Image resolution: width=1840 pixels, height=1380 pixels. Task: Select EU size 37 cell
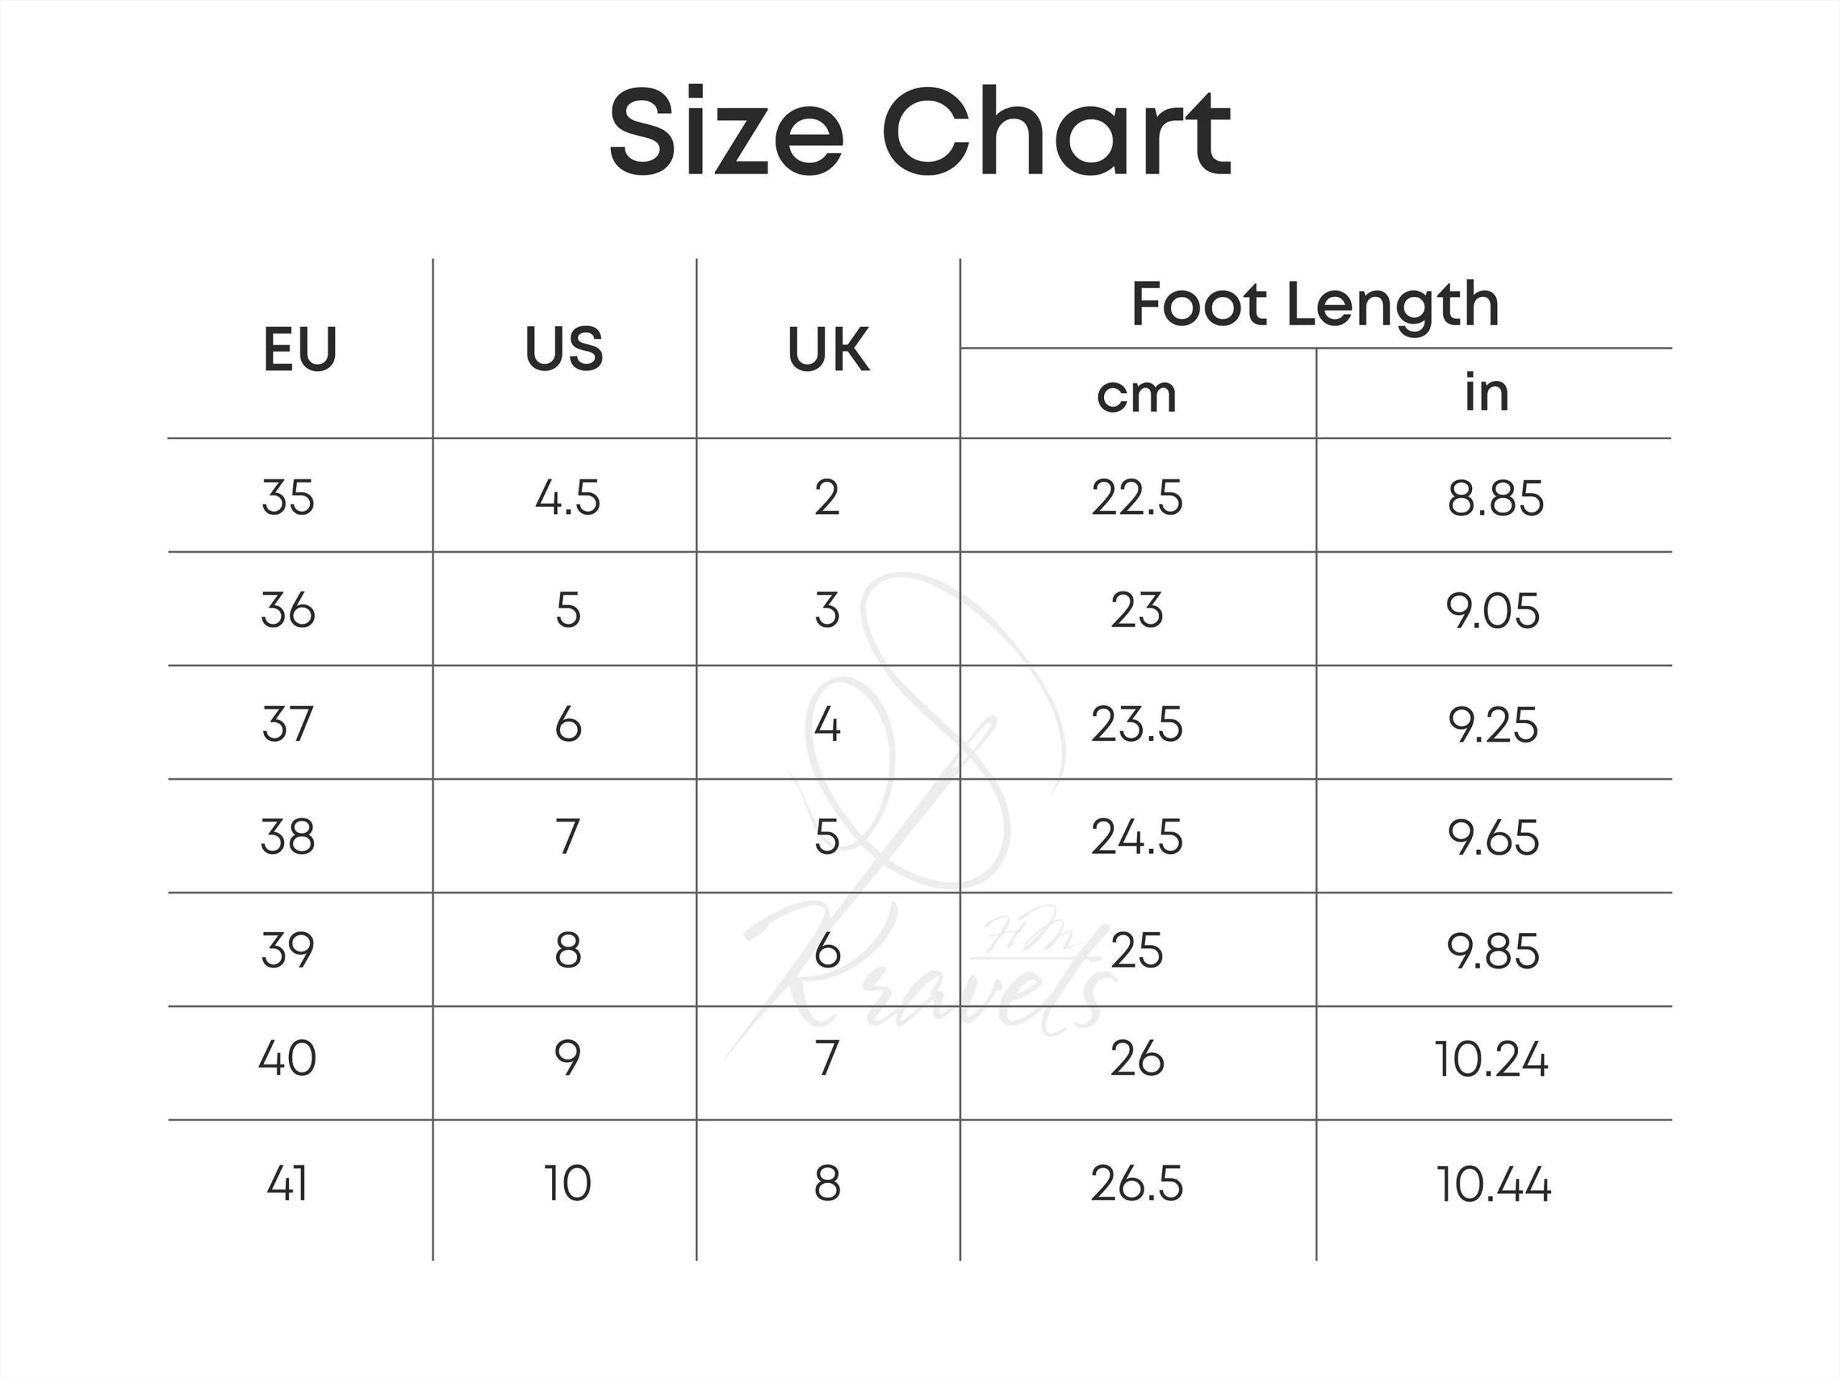click(x=287, y=724)
